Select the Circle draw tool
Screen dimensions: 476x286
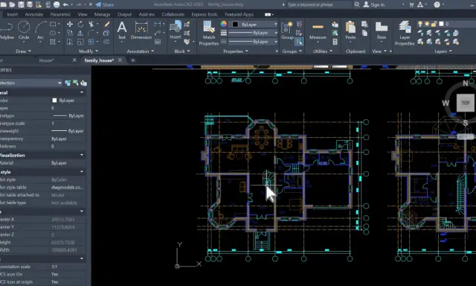click(24, 31)
